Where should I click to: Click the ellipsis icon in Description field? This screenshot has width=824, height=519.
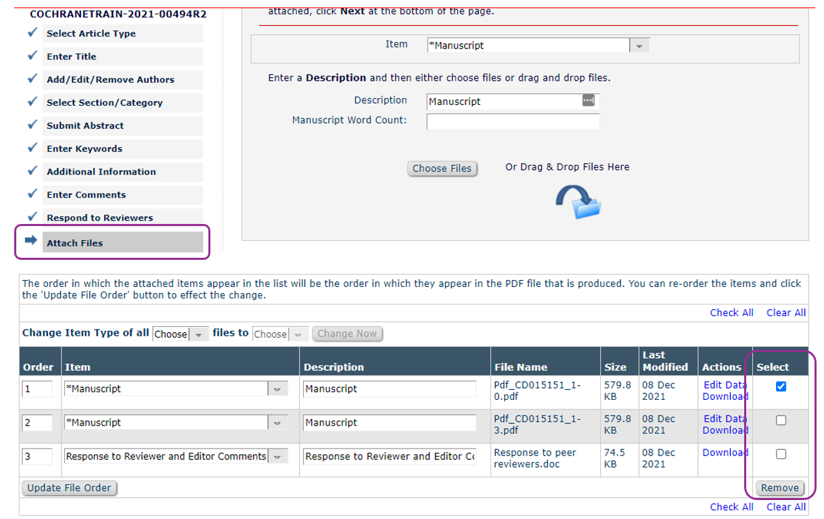click(588, 101)
